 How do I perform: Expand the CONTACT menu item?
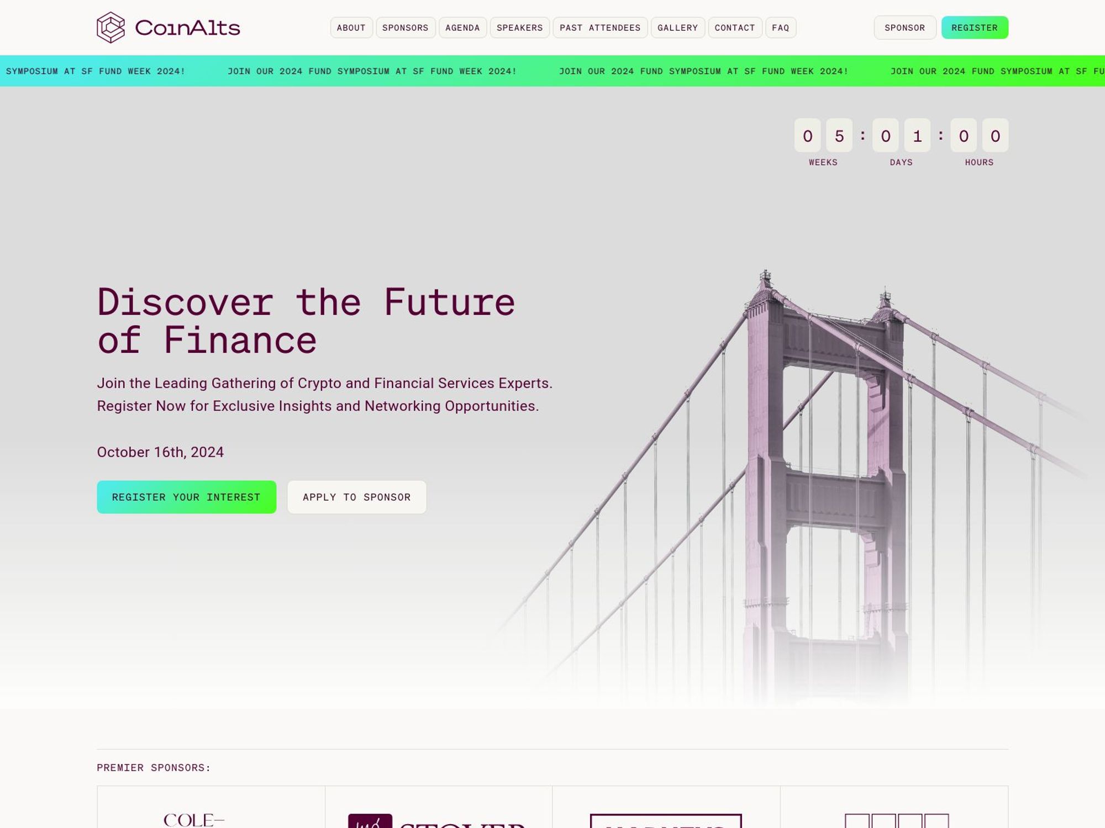pyautogui.click(x=734, y=27)
